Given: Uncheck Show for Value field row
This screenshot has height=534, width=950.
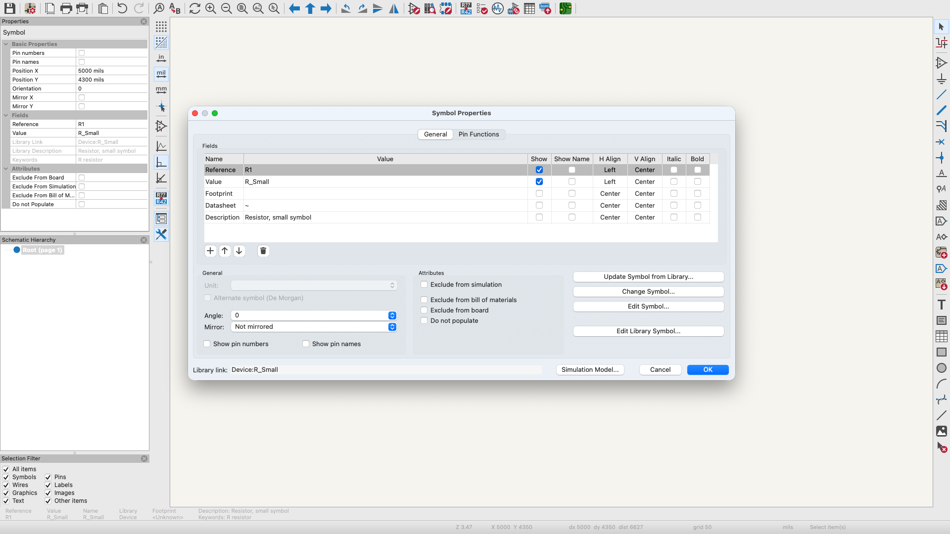Looking at the screenshot, I should pos(539,181).
